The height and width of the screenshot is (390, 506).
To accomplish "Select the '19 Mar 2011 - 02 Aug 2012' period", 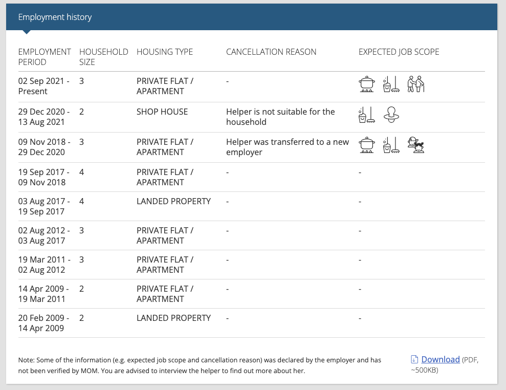I will click(x=44, y=265).
